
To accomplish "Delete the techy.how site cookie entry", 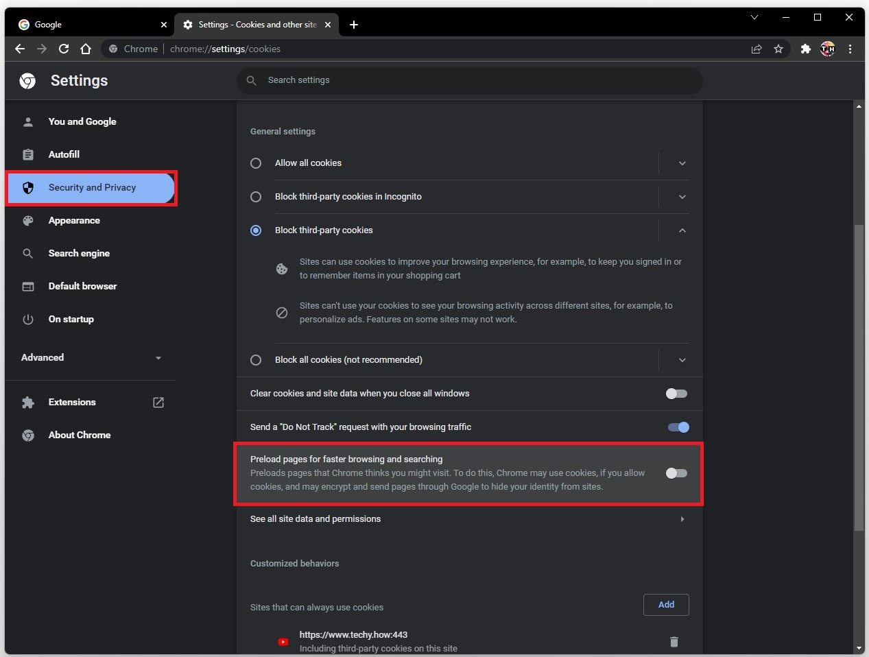I will click(674, 642).
